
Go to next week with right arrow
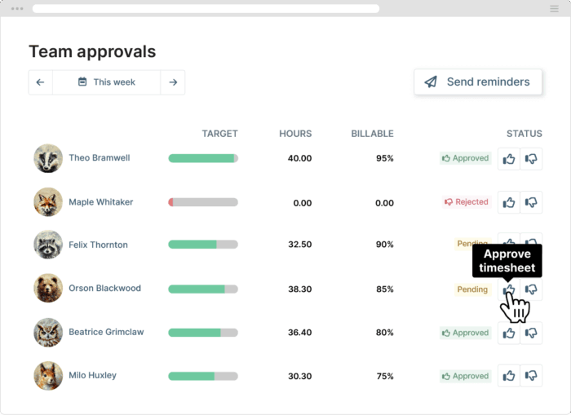(x=172, y=82)
